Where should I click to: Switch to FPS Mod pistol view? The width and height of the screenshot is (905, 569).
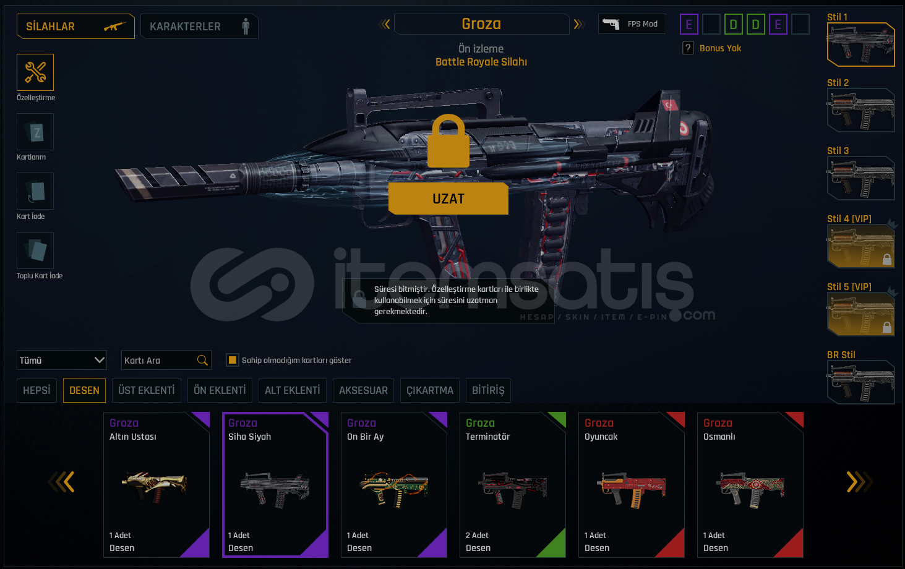point(632,24)
